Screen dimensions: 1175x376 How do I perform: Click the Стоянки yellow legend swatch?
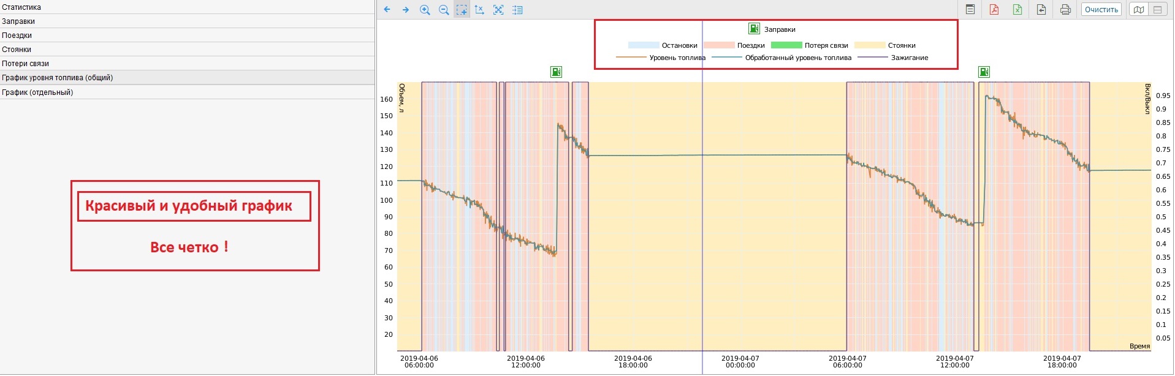coord(870,45)
